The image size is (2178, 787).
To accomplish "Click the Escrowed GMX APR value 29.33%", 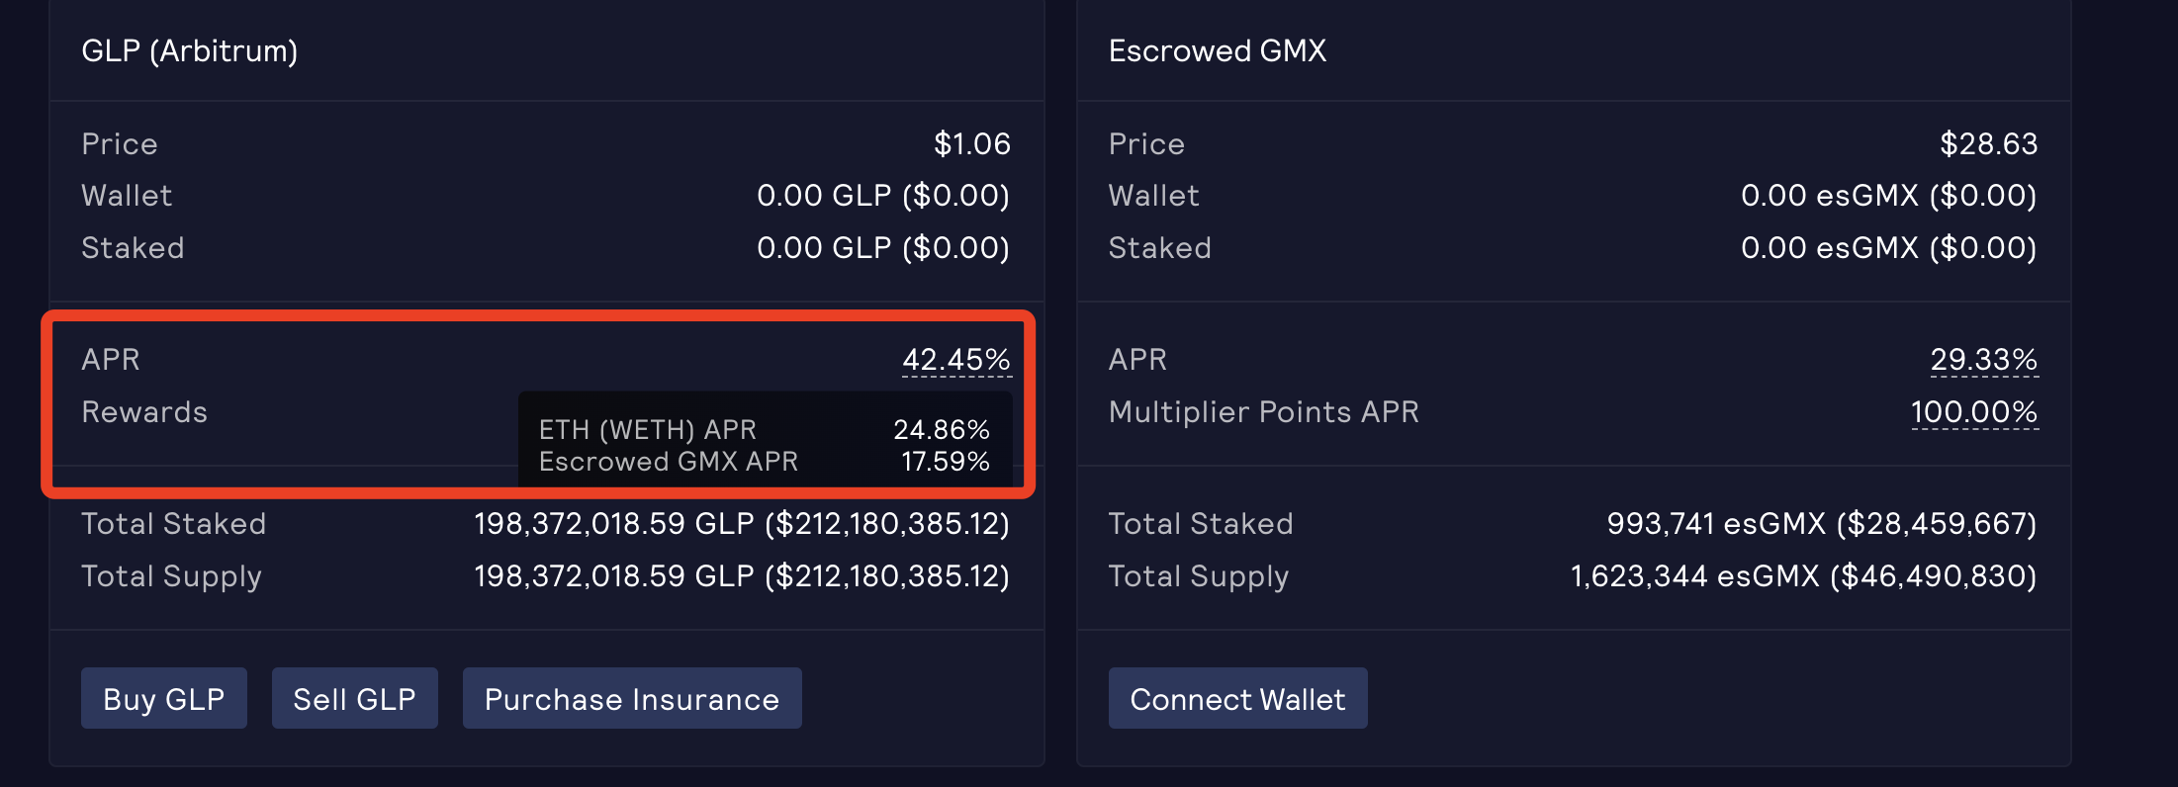I will point(1983,360).
